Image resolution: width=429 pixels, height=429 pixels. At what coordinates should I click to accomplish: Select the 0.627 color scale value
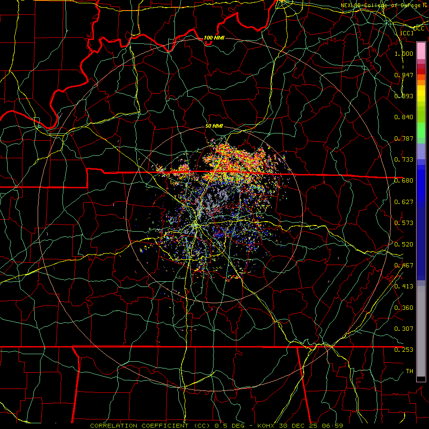tap(404, 202)
